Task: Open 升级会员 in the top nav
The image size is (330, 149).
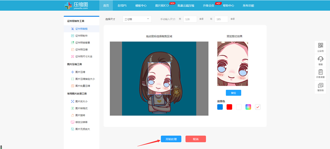Action: (209, 5)
